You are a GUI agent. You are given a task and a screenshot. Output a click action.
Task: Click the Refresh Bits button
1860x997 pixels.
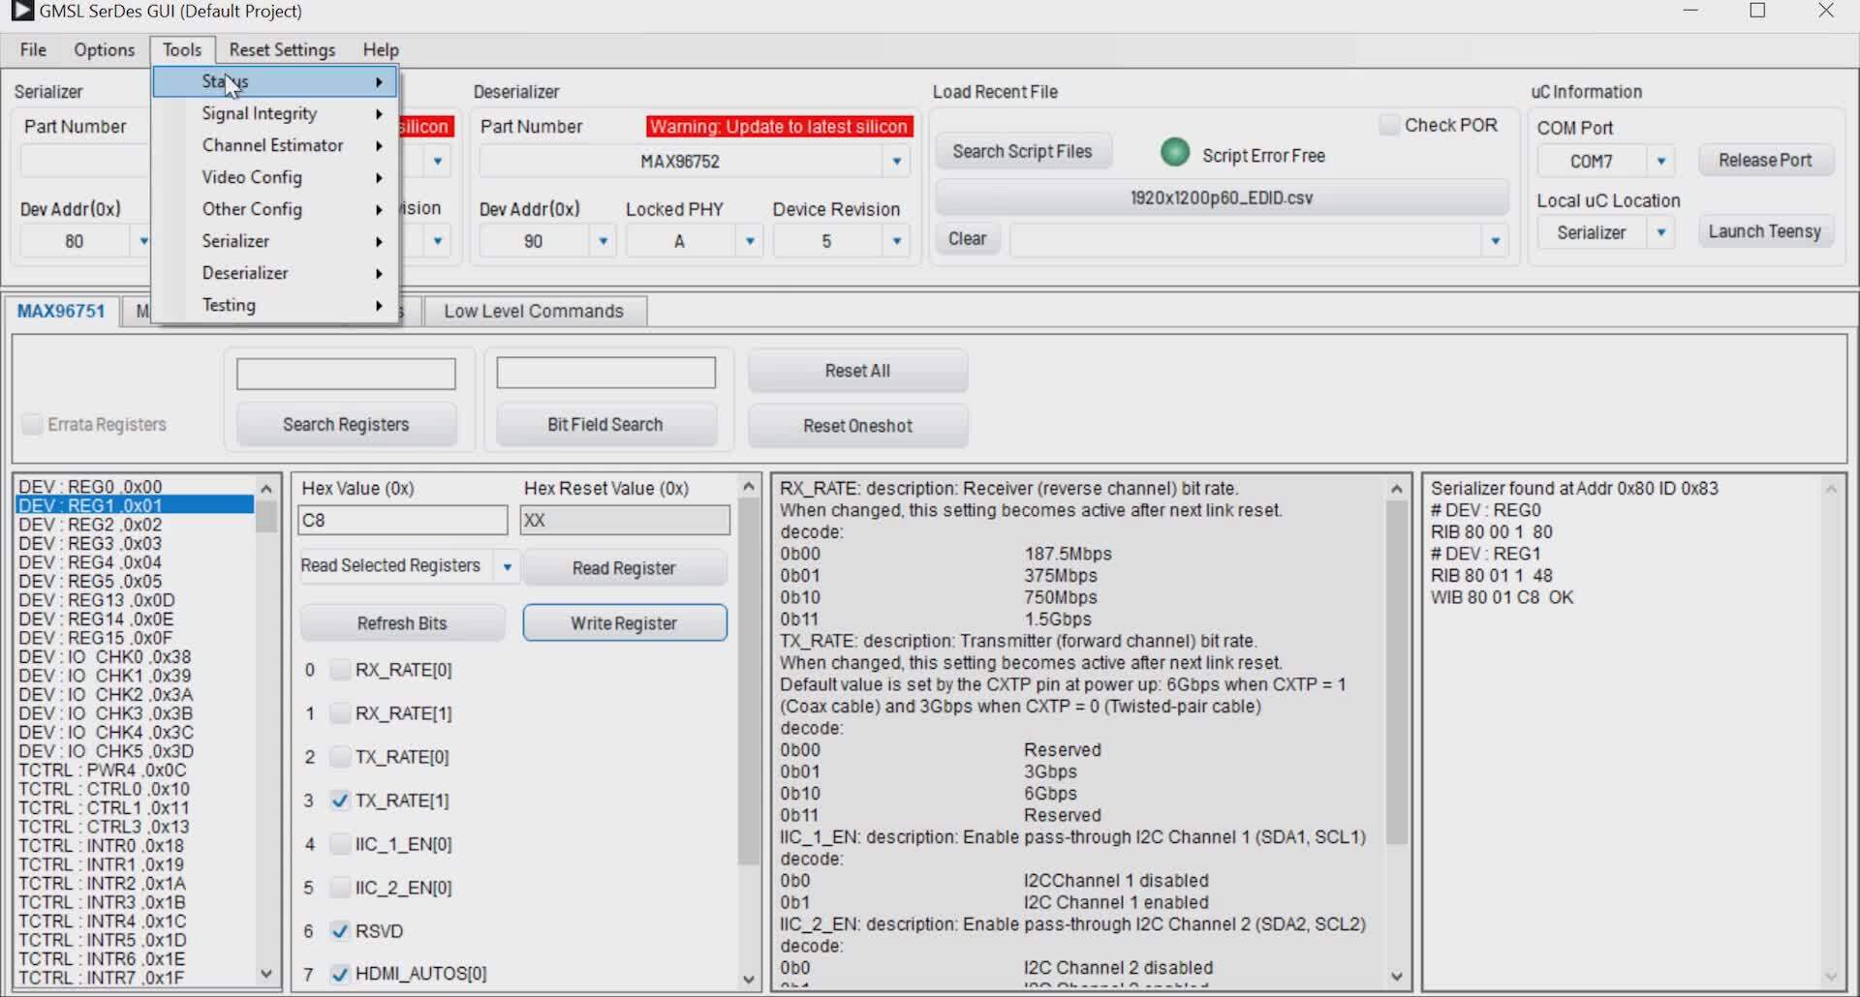pos(402,623)
